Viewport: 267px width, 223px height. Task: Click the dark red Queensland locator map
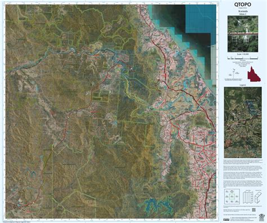pos(254,74)
